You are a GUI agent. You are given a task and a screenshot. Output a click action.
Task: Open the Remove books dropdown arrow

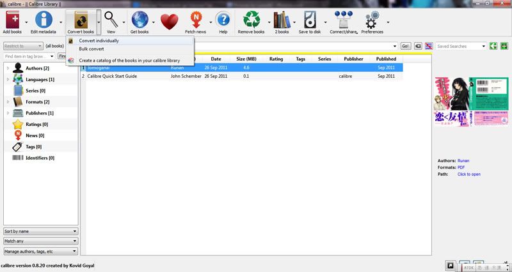[x=269, y=22]
